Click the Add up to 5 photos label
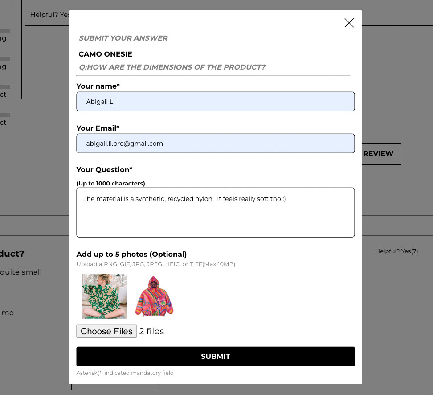433x395 pixels. point(131,254)
